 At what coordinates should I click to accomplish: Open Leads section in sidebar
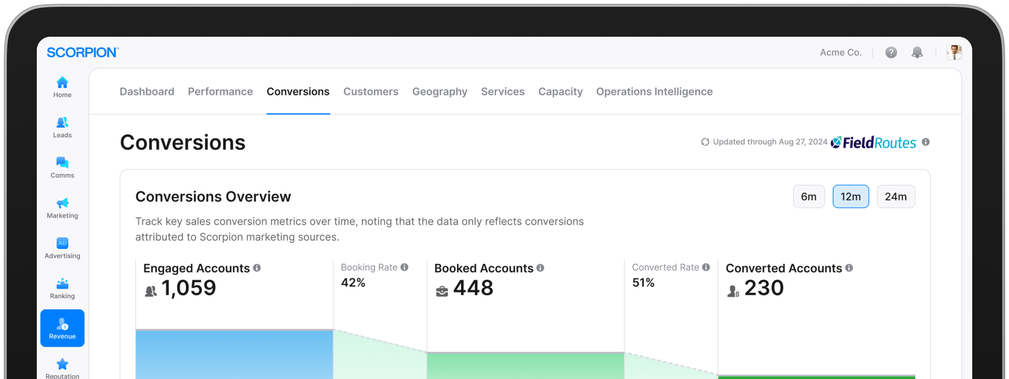pyautogui.click(x=62, y=128)
